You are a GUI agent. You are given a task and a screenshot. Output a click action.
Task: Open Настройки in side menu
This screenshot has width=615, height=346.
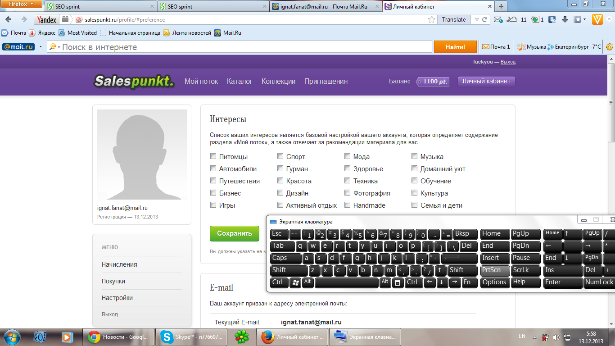pyautogui.click(x=117, y=298)
